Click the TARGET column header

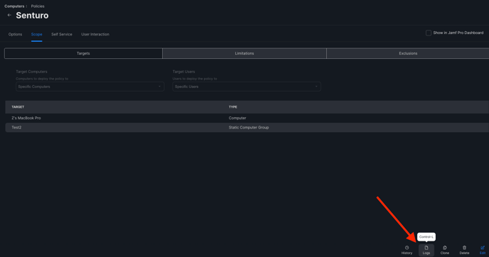[18, 107]
